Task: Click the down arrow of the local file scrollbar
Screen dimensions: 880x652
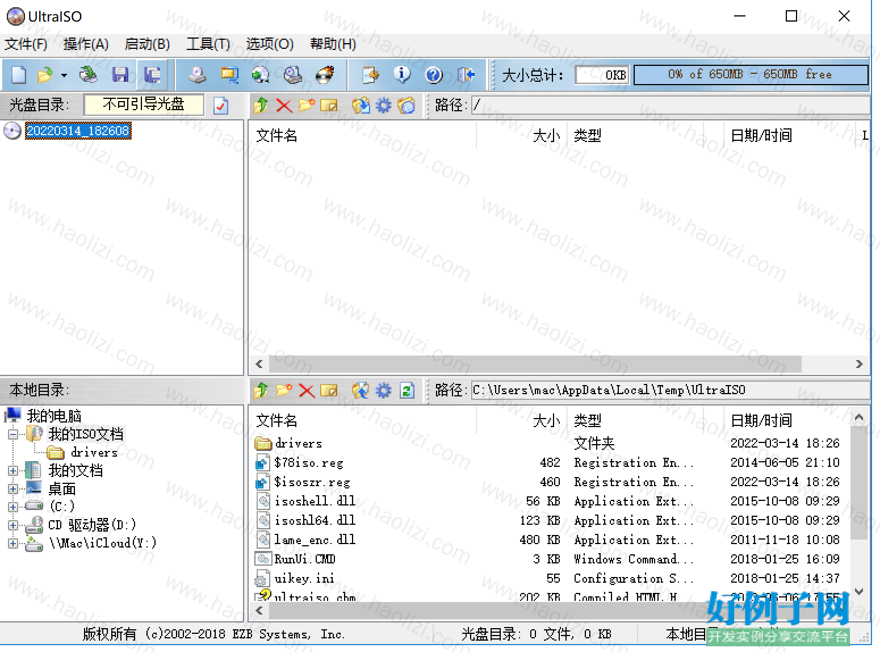Action: (859, 592)
